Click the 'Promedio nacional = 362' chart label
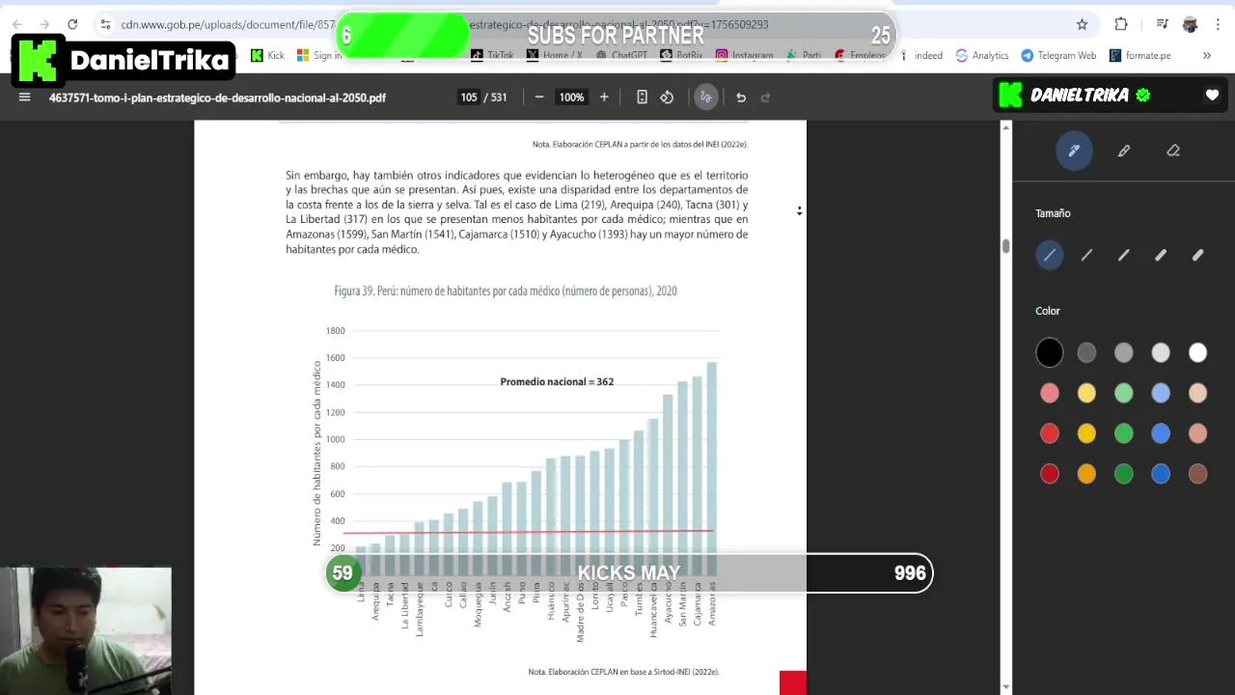This screenshot has height=695, width=1235. coord(557,381)
